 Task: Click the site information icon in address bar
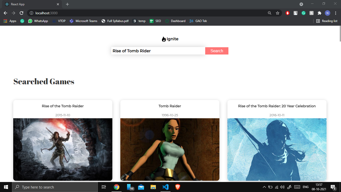(x=31, y=13)
